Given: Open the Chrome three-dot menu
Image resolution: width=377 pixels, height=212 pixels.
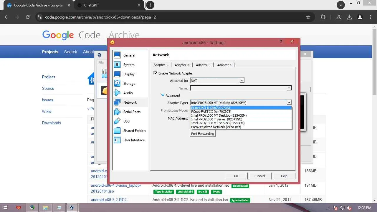Looking at the screenshot, I should (371, 17).
